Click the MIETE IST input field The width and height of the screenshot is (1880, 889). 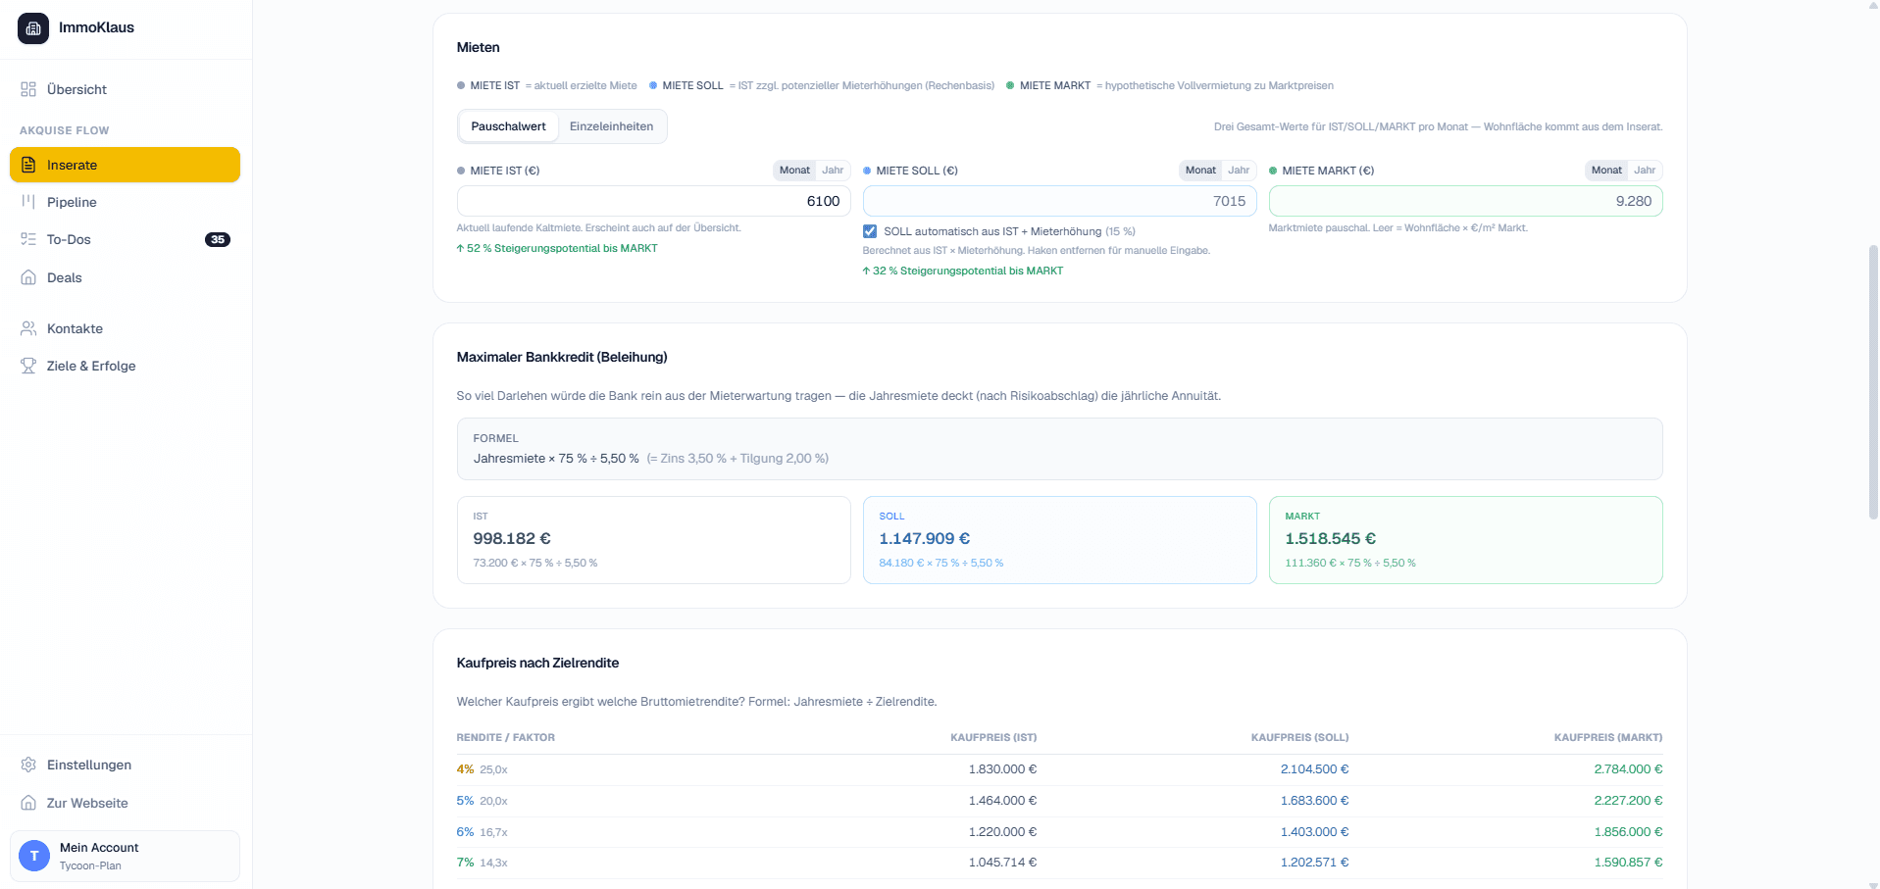(653, 201)
